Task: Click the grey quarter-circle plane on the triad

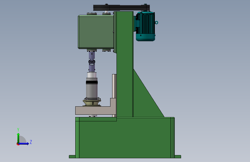Action: pos(23,140)
